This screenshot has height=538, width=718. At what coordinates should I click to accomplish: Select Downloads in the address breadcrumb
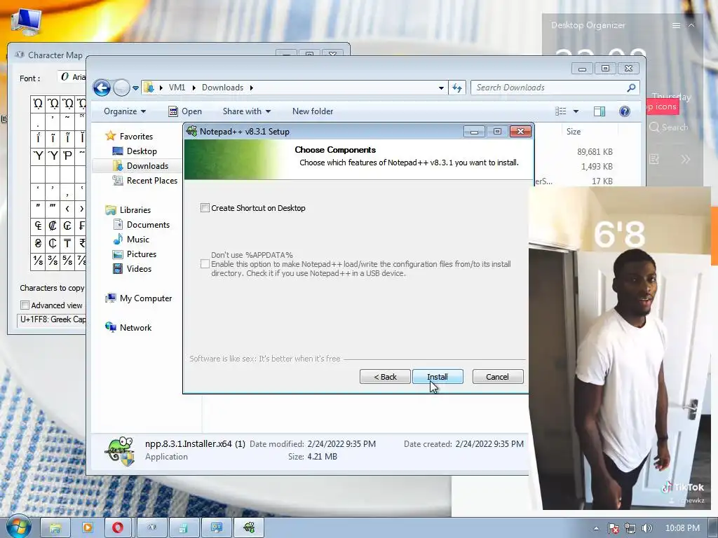(x=222, y=88)
